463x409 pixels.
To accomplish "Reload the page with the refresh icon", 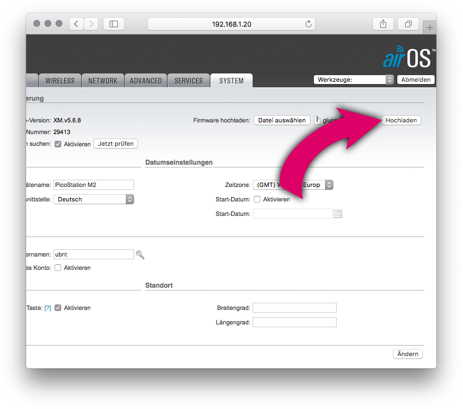I will point(308,24).
